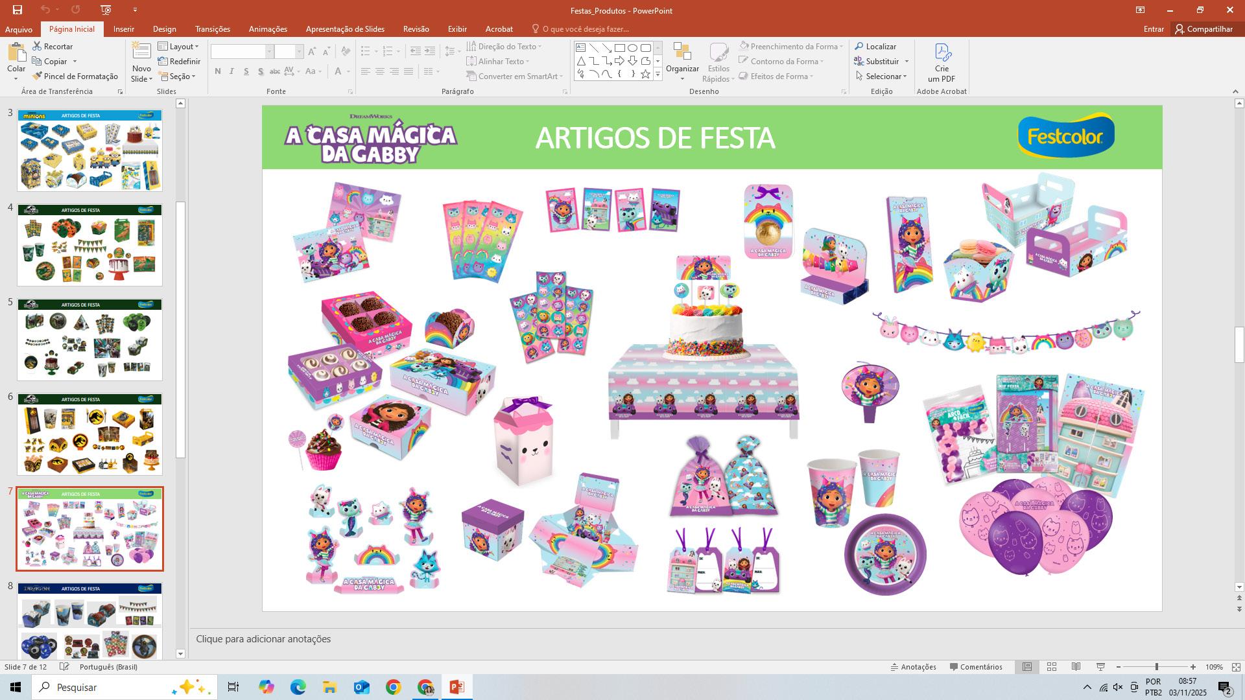Viewport: 1245px width, 700px height.
Task: Expand Selecionar dropdown in Edição
Action: (882, 76)
